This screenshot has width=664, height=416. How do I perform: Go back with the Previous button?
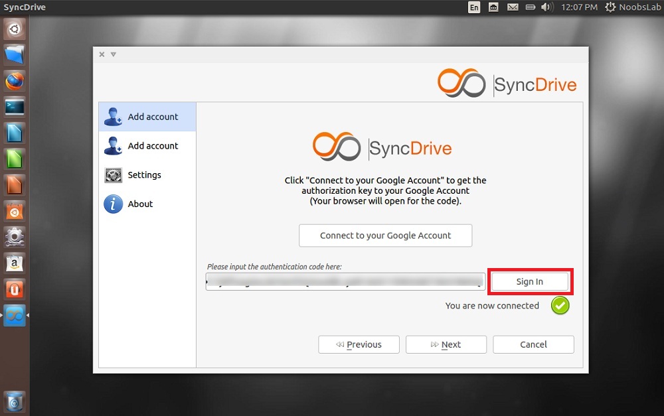359,344
